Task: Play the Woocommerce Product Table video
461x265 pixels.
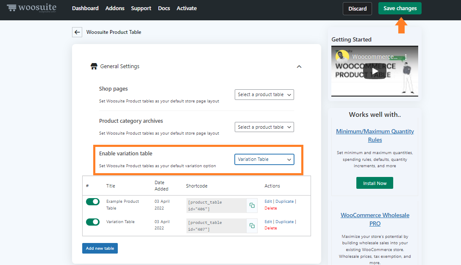Action: tap(375, 71)
